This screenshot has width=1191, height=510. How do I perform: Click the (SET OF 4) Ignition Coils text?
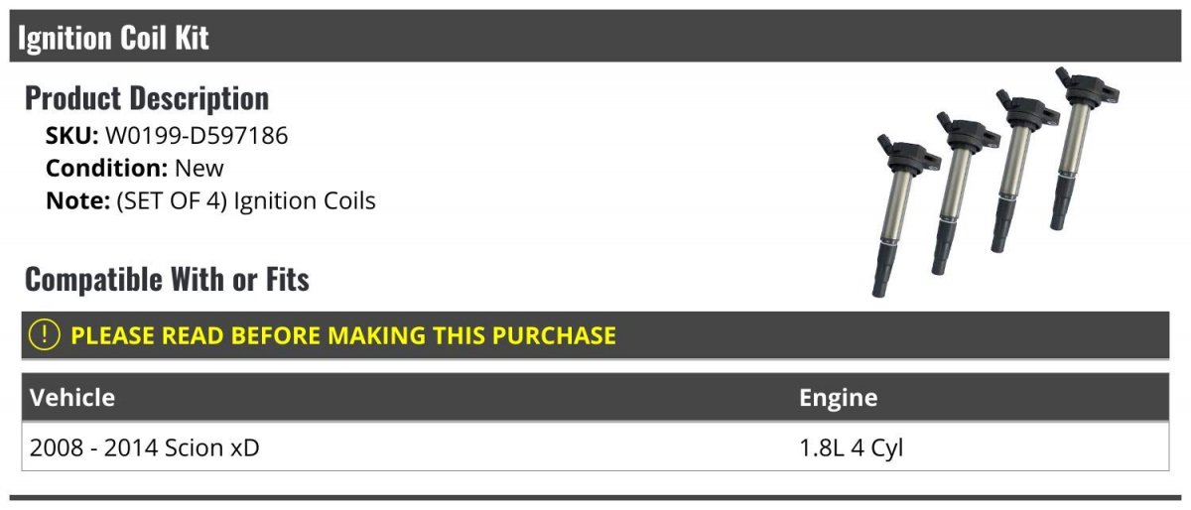[246, 200]
